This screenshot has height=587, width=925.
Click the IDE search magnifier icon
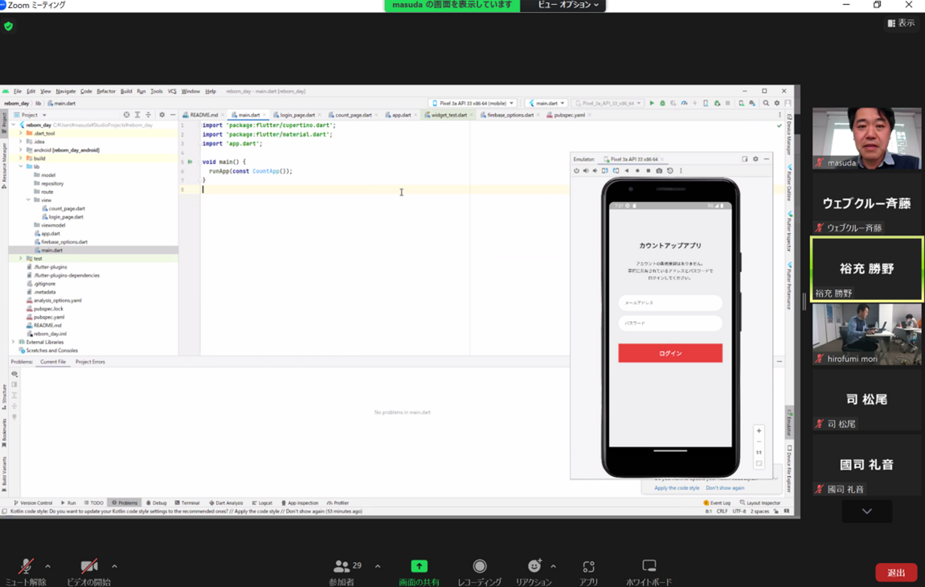click(766, 103)
